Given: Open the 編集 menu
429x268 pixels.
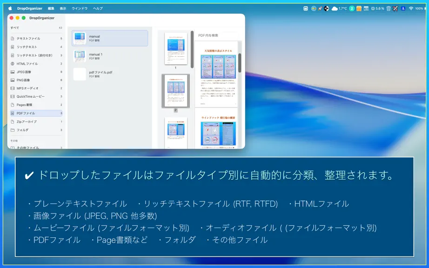Looking at the screenshot, I should 51,8.
